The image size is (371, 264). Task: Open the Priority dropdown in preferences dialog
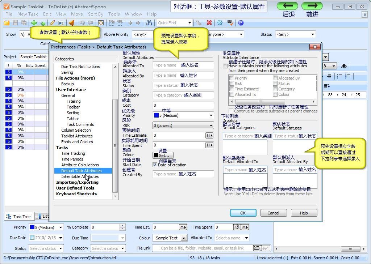[211, 115]
